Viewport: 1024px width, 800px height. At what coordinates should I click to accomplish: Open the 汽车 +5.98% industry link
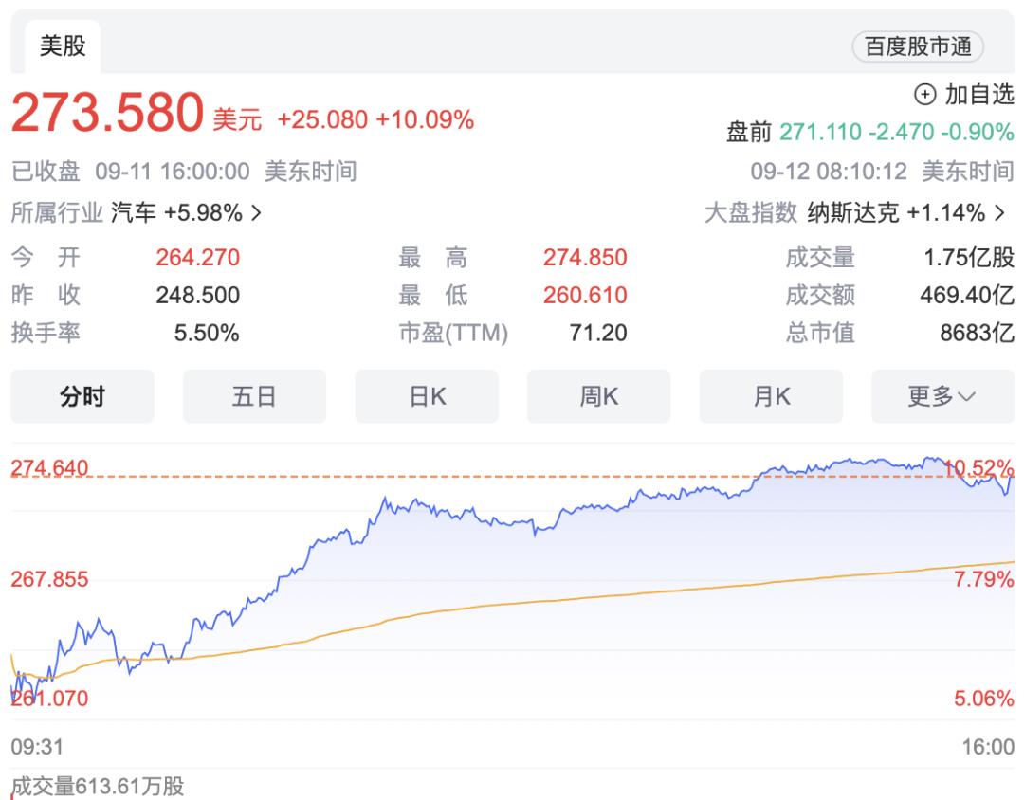click(176, 213)
